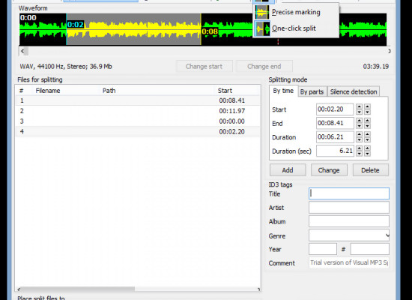Select the By time tab
This screenshot has width=412, height=300.
pyautogui.click(x=283, y=91)
